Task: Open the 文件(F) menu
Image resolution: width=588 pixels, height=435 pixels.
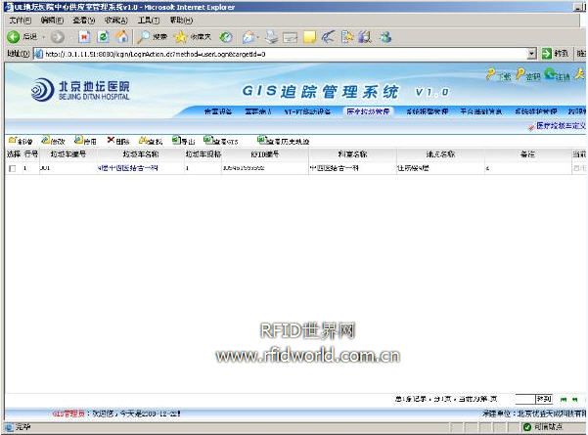Action: point(20,21)
